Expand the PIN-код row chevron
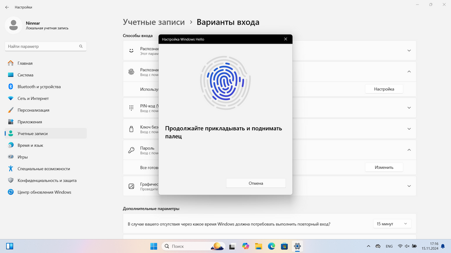Screen dimensions: 451x253 tap(409, 108)
